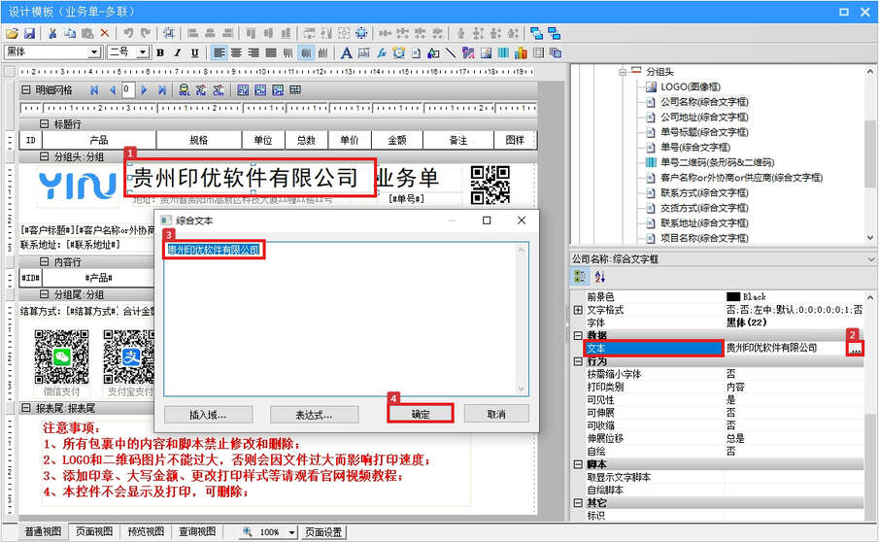Open the 100% zoom dropdown

292,532
